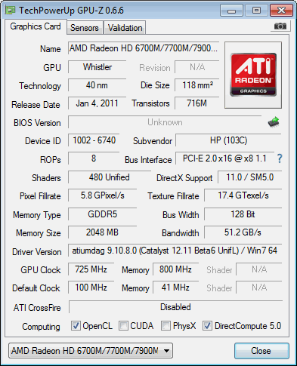Toggle the DirectCompute 5.0 checkbox

208,325
